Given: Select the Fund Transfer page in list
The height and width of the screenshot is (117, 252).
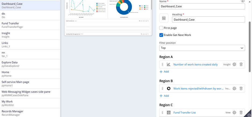Looking at the screenshot, I should coord(30,25).
